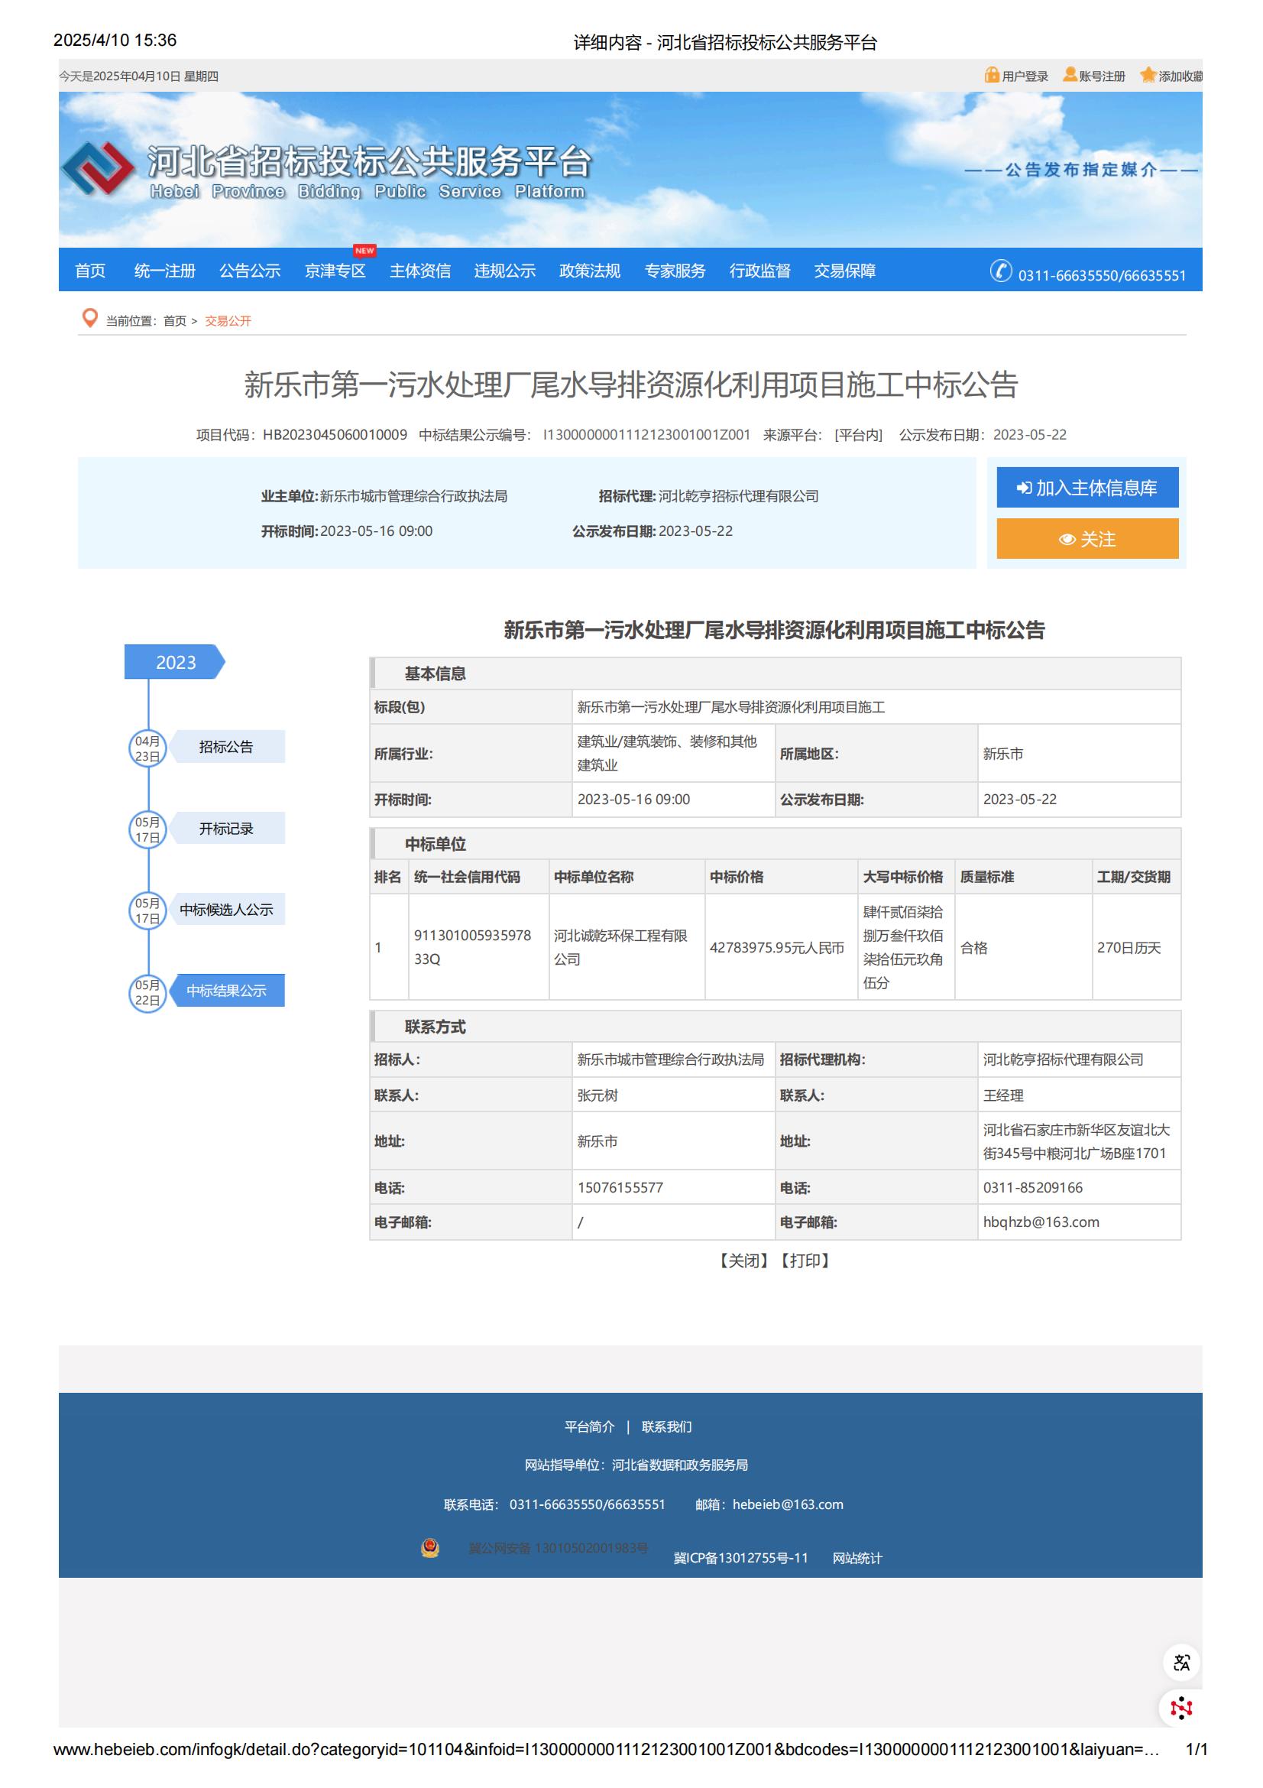
Task: Go to 政策法规 in navigation bar
Action: tap(589, 271)
